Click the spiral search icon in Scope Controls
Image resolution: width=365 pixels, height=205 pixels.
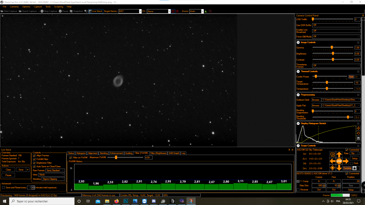[333, 154]
